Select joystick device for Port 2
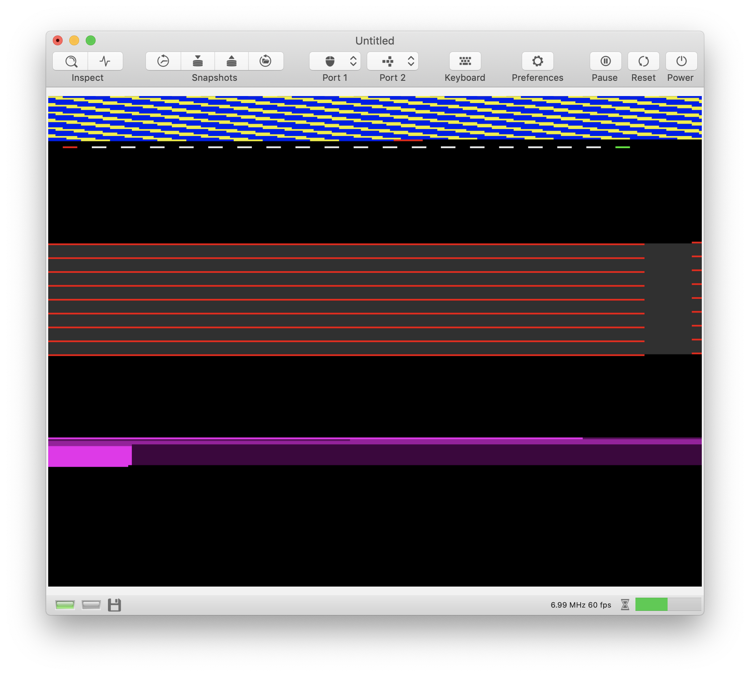This screenshot has height=676, width=750. pos(387,61)
